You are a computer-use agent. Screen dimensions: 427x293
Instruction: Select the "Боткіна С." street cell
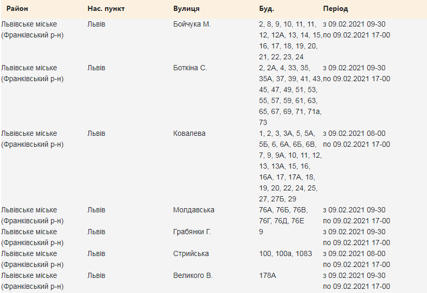point(190,68)
